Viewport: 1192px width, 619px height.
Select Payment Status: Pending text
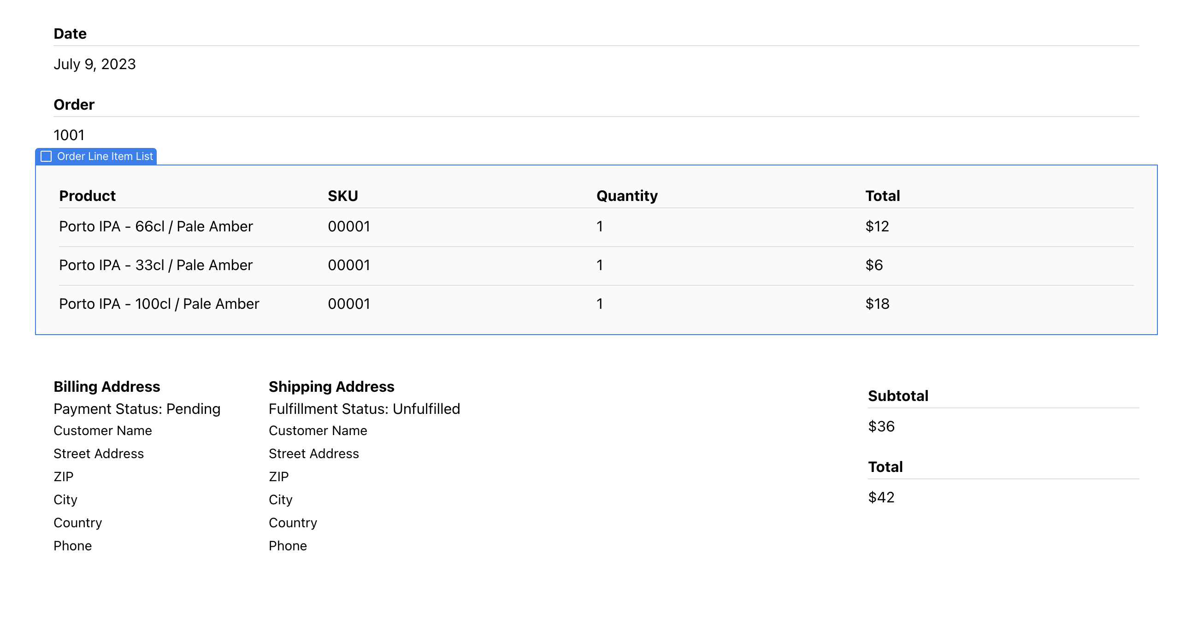137,409
